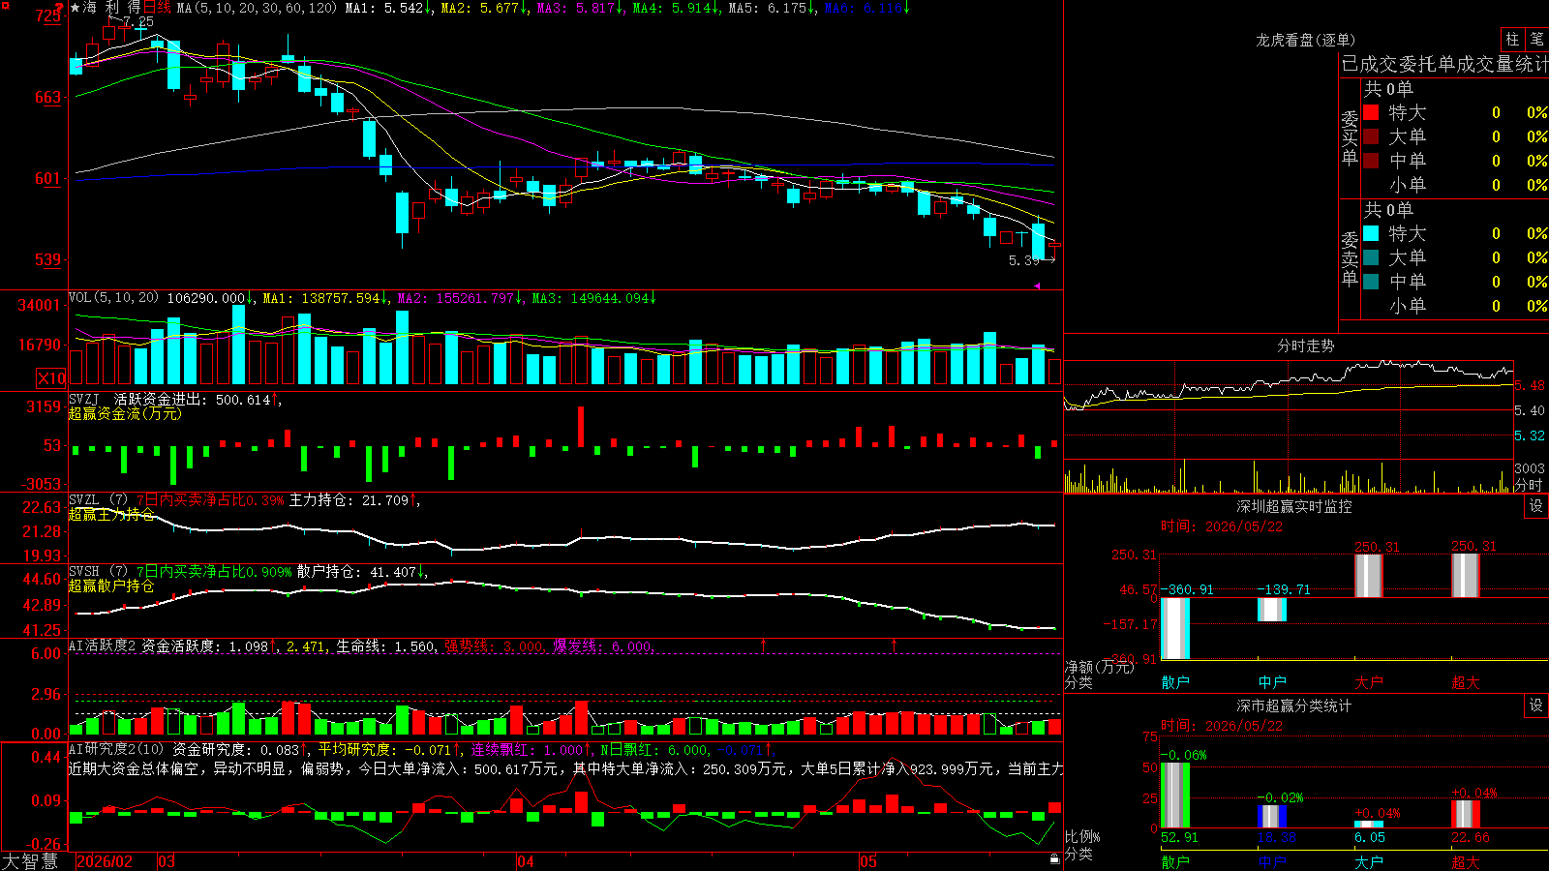This screenshot has width=1549, height=871.
Task: Click 小单 row in 委卖单 section
Action: pos(1455,306)
